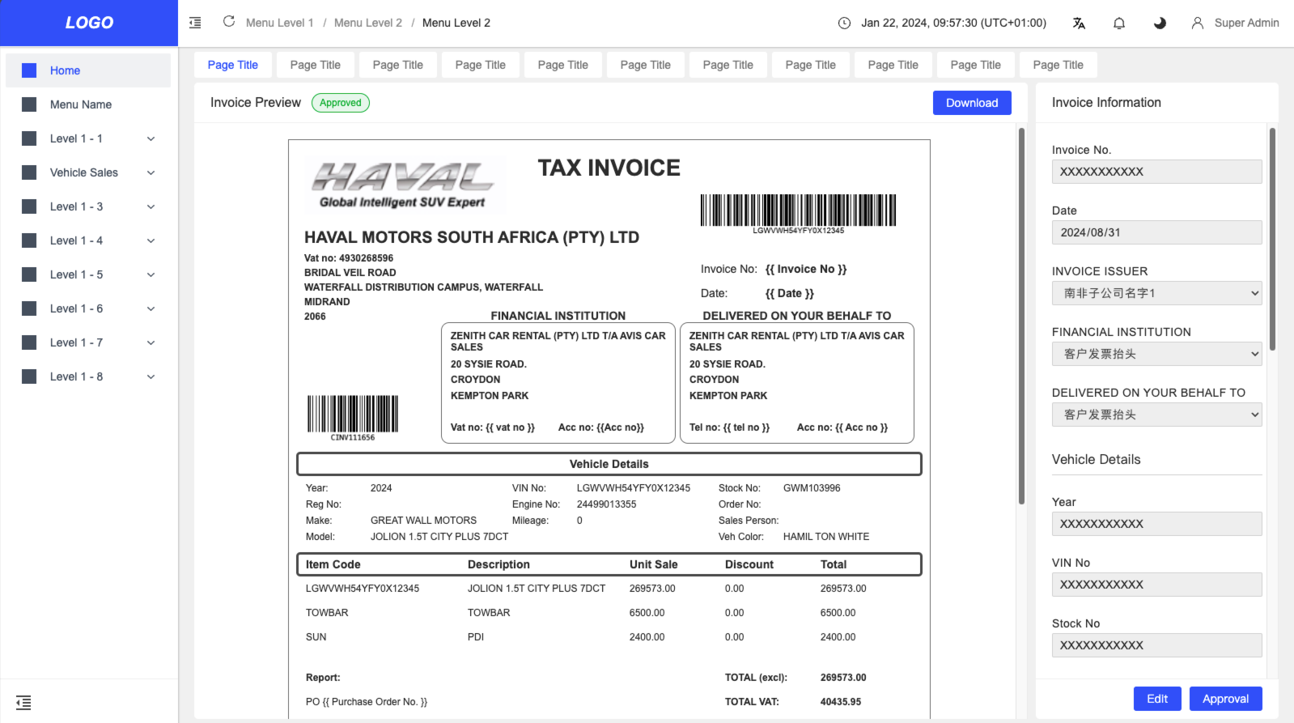The image size is (1294, 723).
Task: Click the TOTAL VAT 40435.95 value
Action: click(841, 702)
